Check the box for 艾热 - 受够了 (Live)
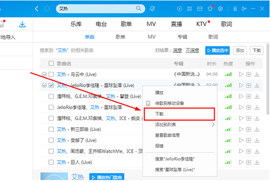 (51, 140)
